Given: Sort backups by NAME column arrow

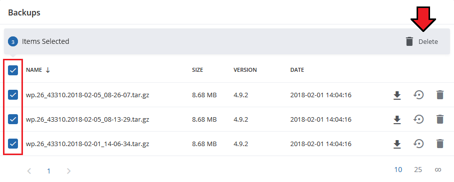Looking at the screenshot, I should click(x=48, y=70).
